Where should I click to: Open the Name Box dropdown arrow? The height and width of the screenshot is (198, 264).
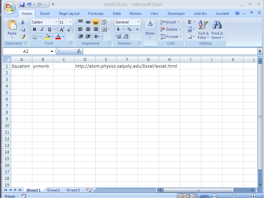coord(52,51)
